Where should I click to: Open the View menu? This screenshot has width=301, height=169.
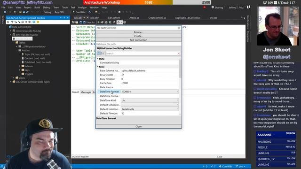tap(18, 8)
